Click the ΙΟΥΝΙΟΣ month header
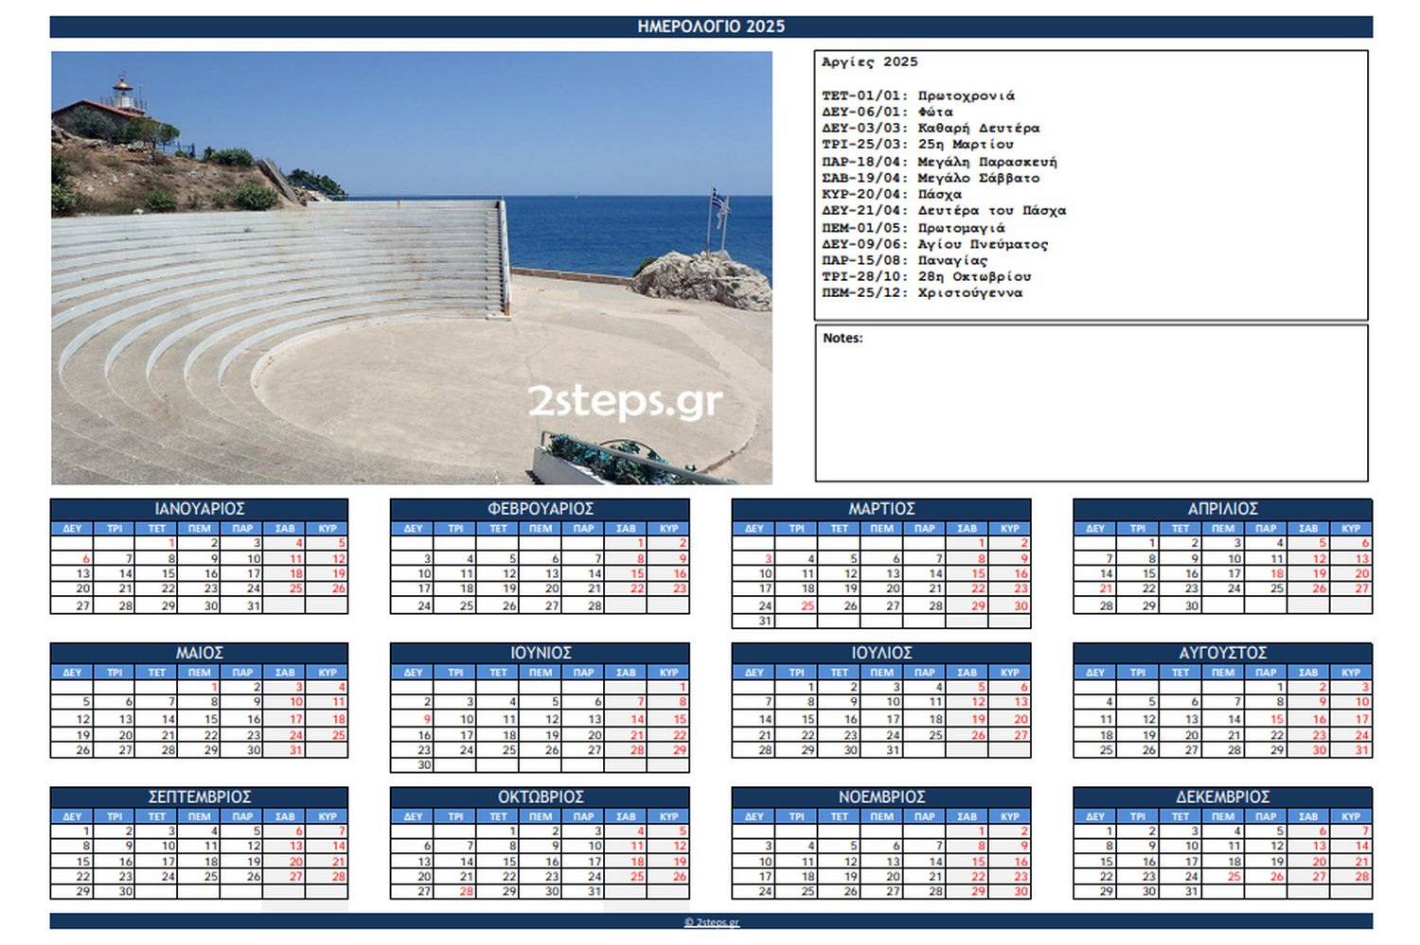1420x945 pixels. [541, 653]
